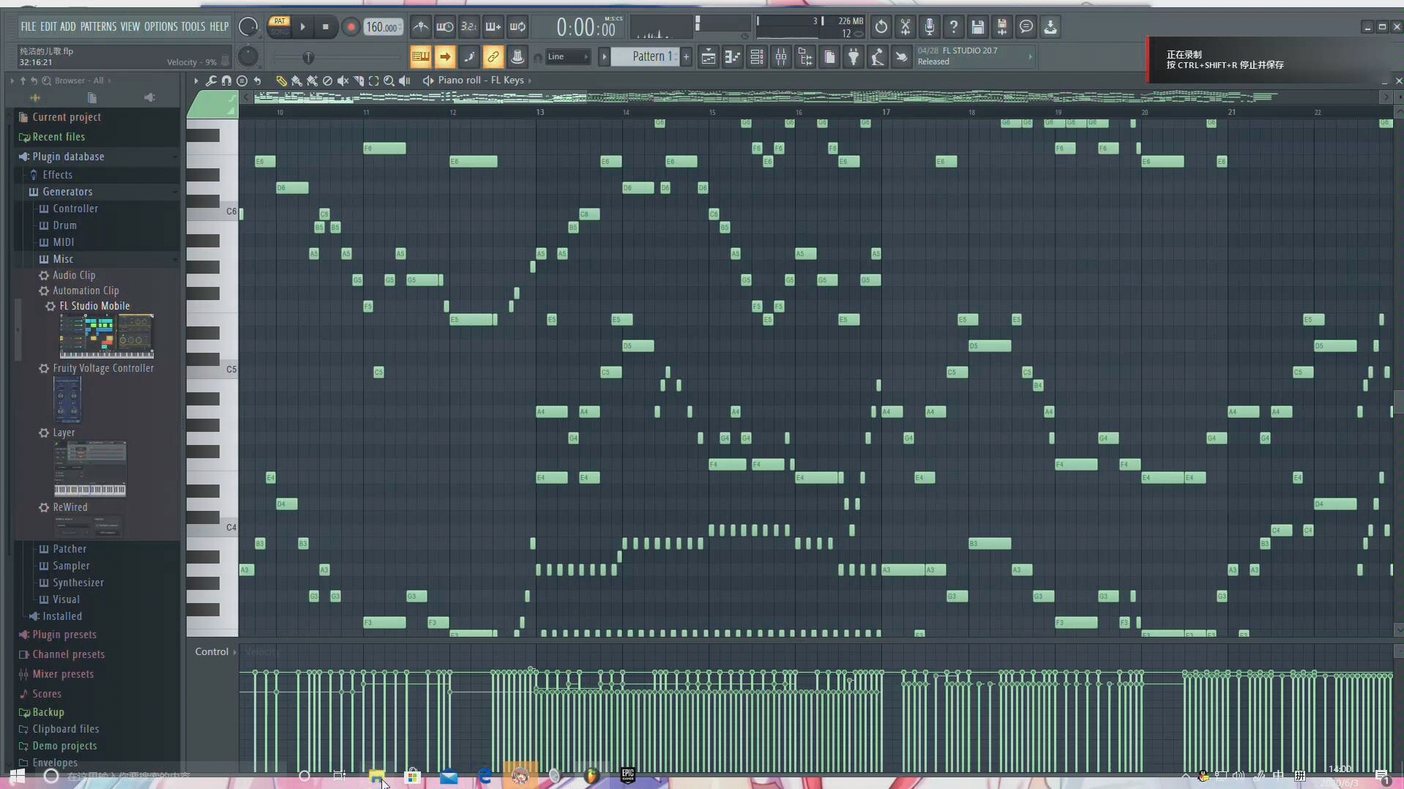The image size is (1404, 789).
Task: Expand the Synthesizer category
Action: [x=78, y=583]
